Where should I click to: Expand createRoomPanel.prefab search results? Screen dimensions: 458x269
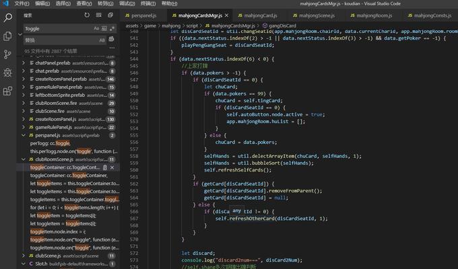pos(24,79)
